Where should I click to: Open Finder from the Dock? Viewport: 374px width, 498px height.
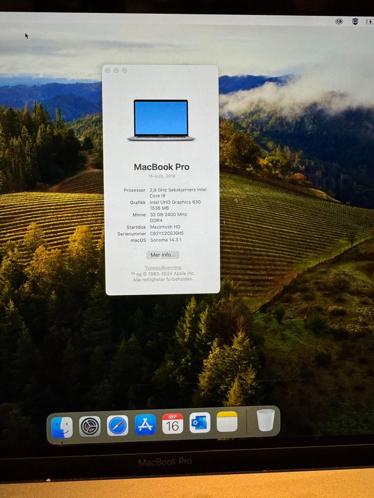(x=62, y=427)
